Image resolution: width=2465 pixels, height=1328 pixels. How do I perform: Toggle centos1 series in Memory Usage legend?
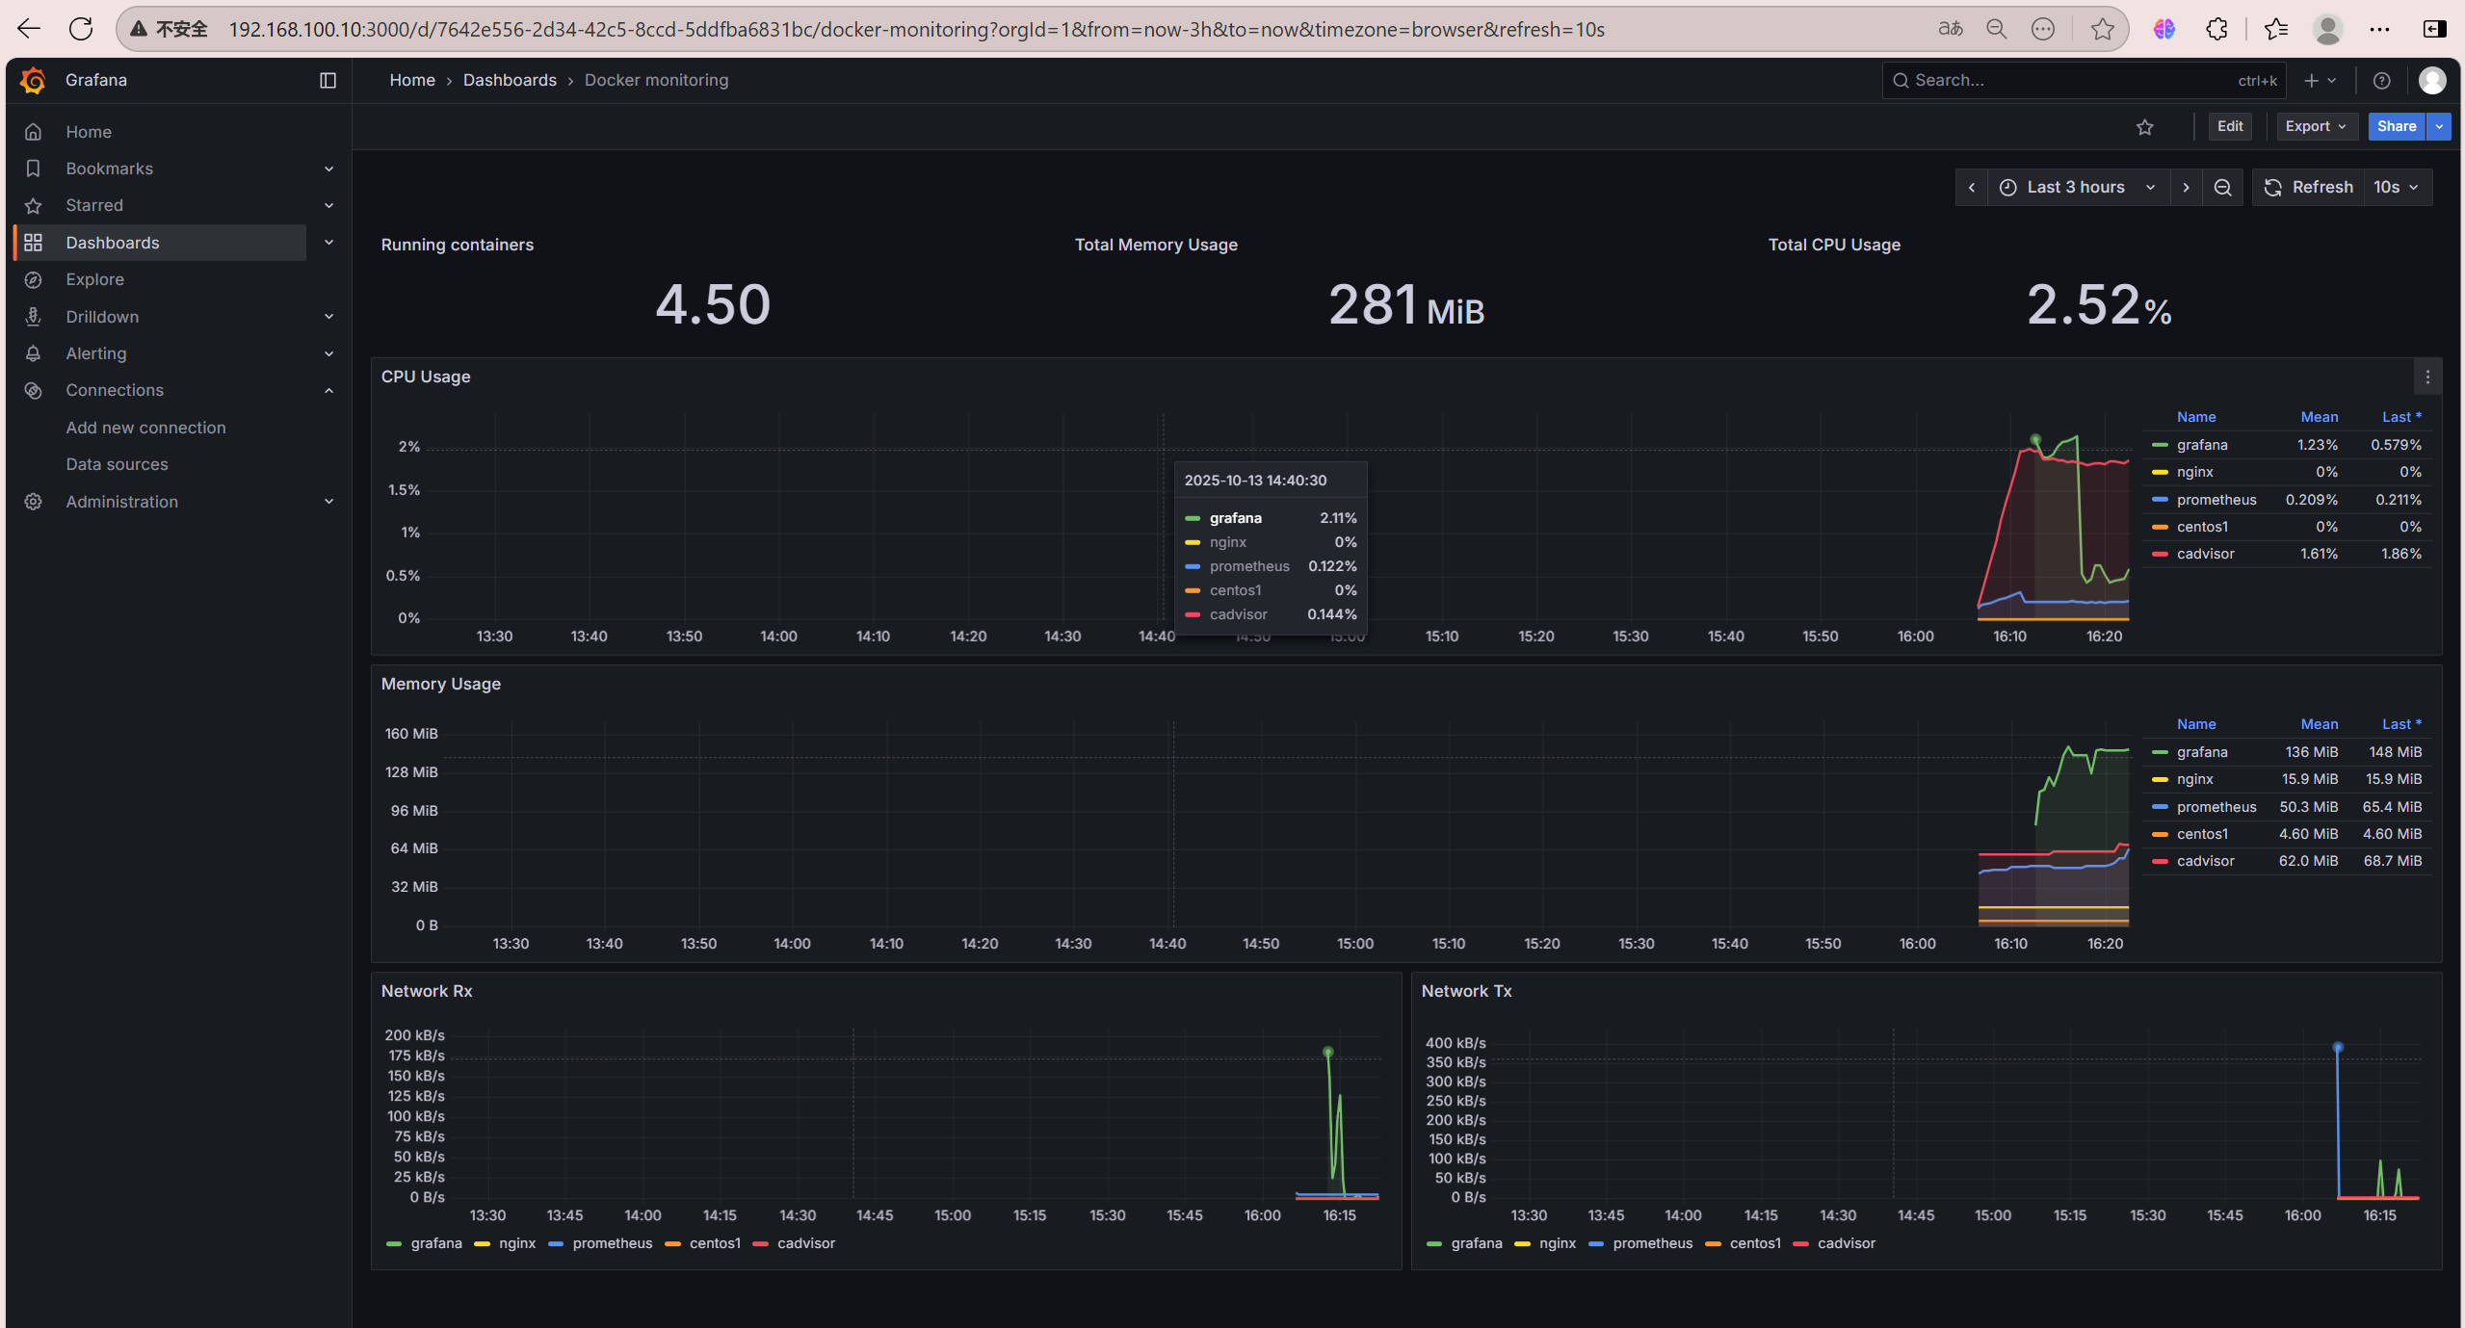(x=2201, y=834)
